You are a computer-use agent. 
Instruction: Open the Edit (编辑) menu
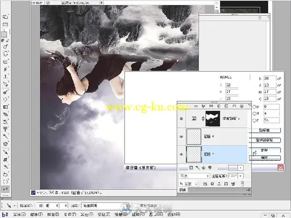click(36, 215)
